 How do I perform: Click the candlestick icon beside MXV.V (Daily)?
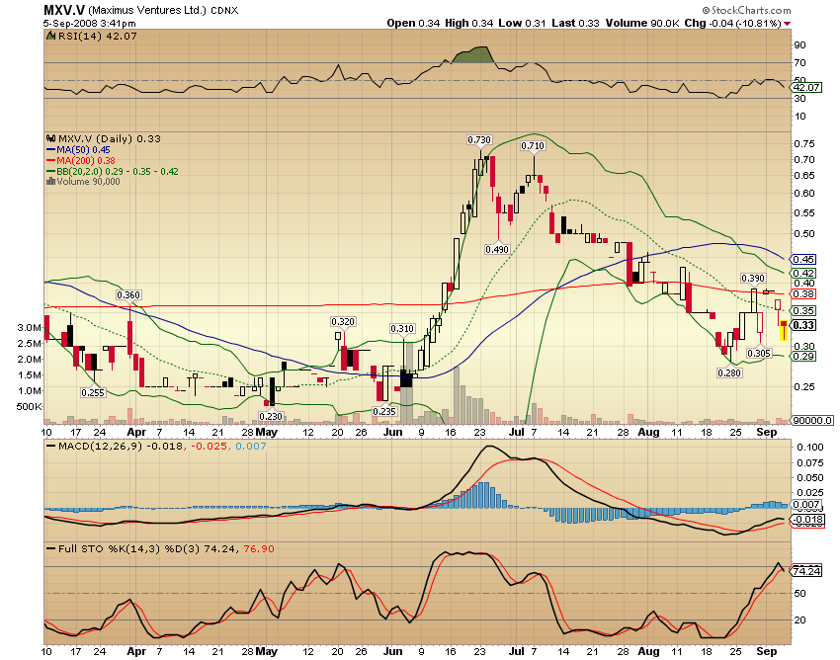(x=51, y=138)
